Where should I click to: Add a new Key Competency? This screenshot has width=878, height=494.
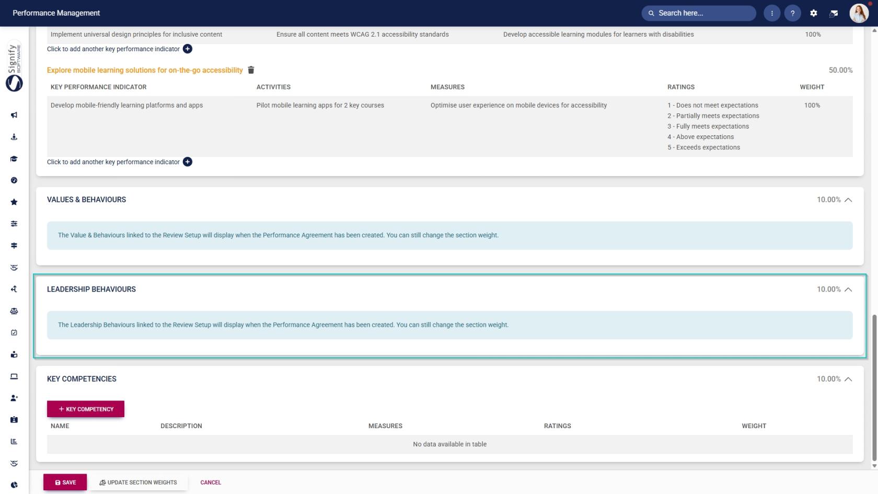click(x=86, y=409)
